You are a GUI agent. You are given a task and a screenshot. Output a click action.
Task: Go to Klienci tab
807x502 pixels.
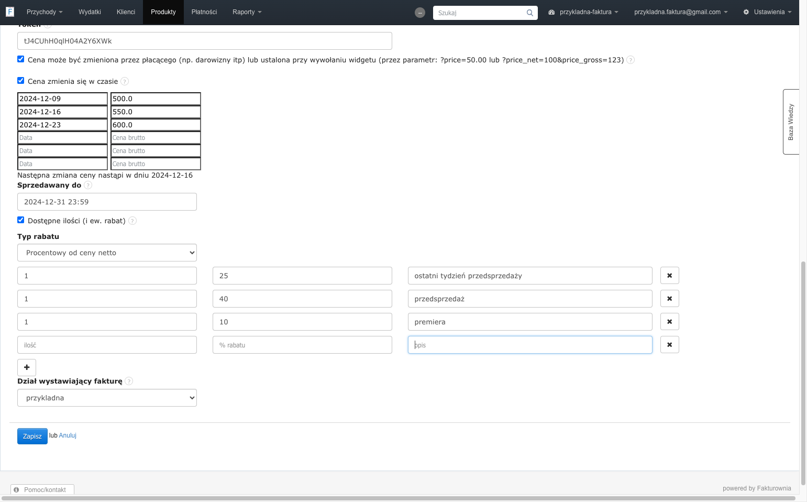pos(126,12)
